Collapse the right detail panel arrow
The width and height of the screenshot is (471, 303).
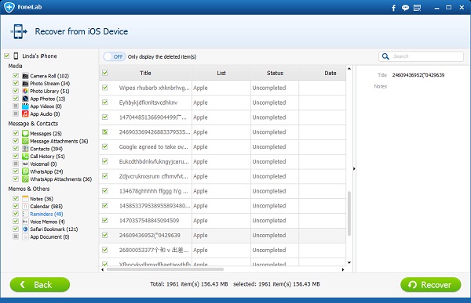pyautogui.click(x=354, y=169)
